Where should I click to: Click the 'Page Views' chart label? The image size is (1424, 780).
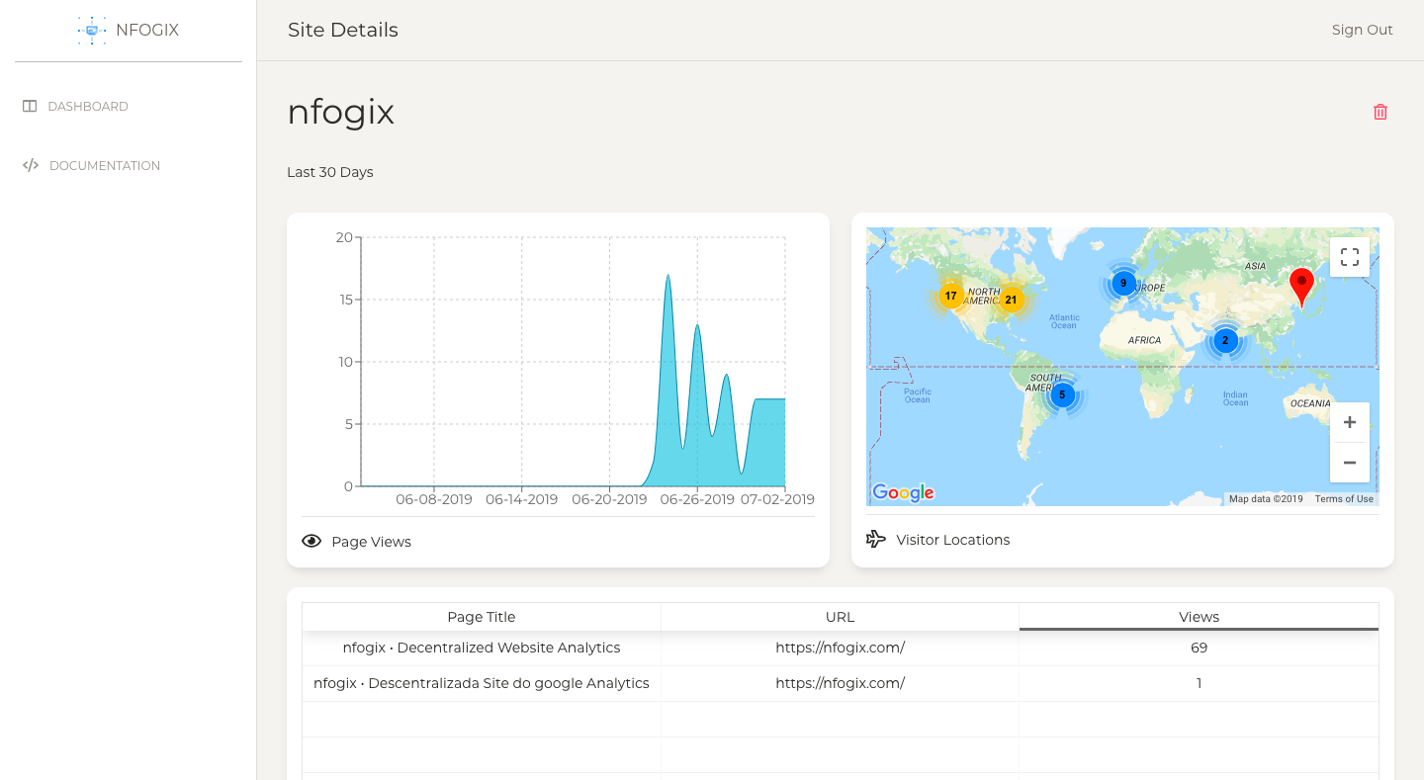pyautogui.click(x=371, y=542)
